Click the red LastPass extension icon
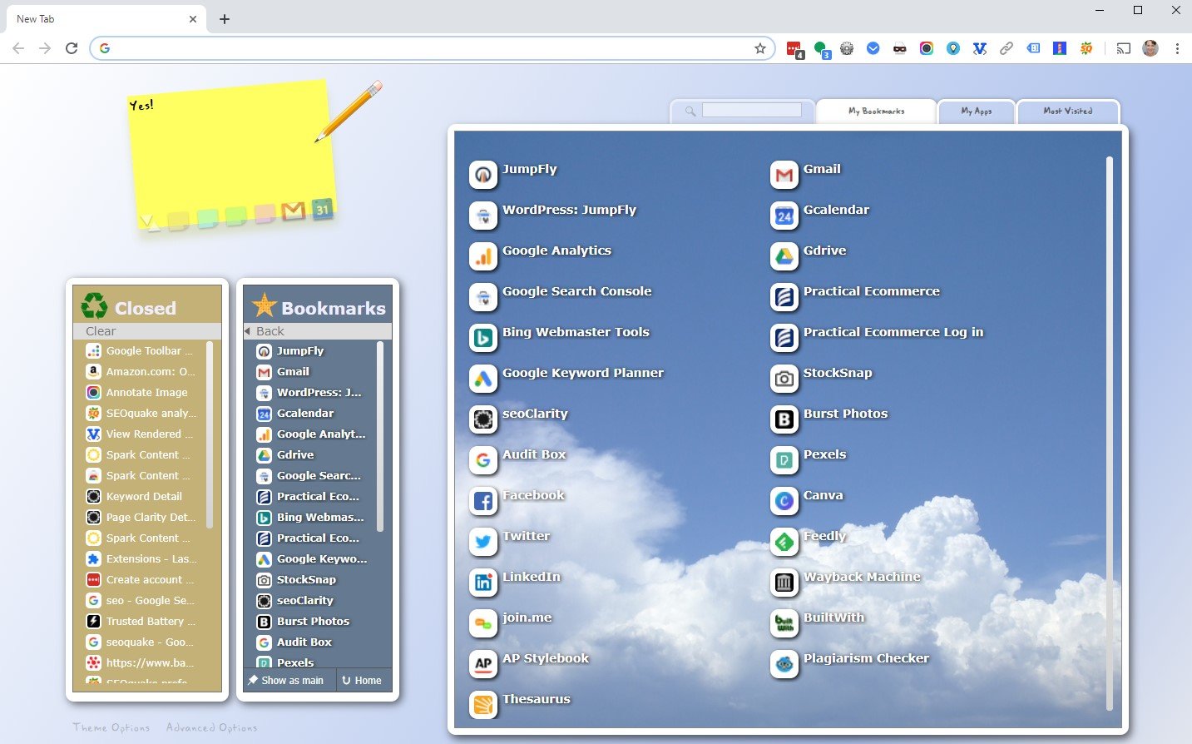 (x=794, y=49)
